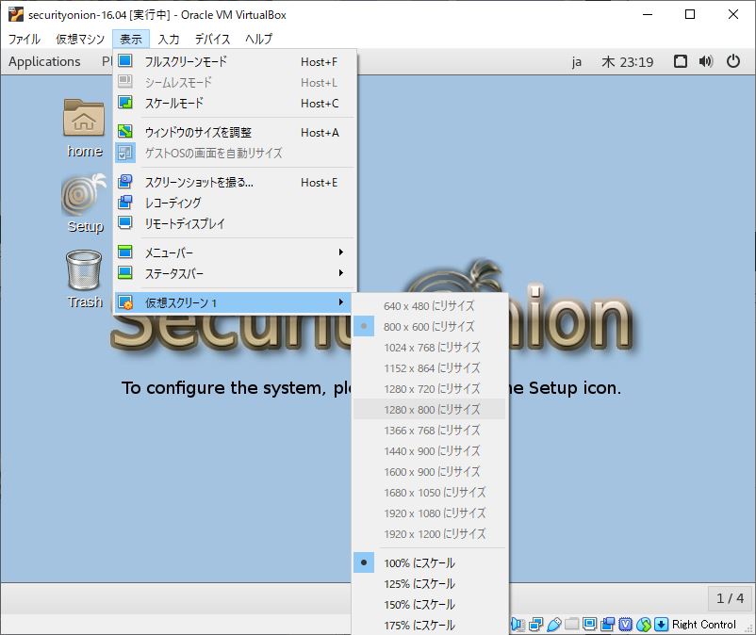Select 1280 x 800 resize option

pos(430,409)
